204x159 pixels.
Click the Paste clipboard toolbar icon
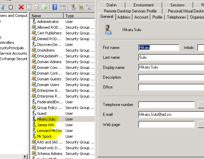11,7
